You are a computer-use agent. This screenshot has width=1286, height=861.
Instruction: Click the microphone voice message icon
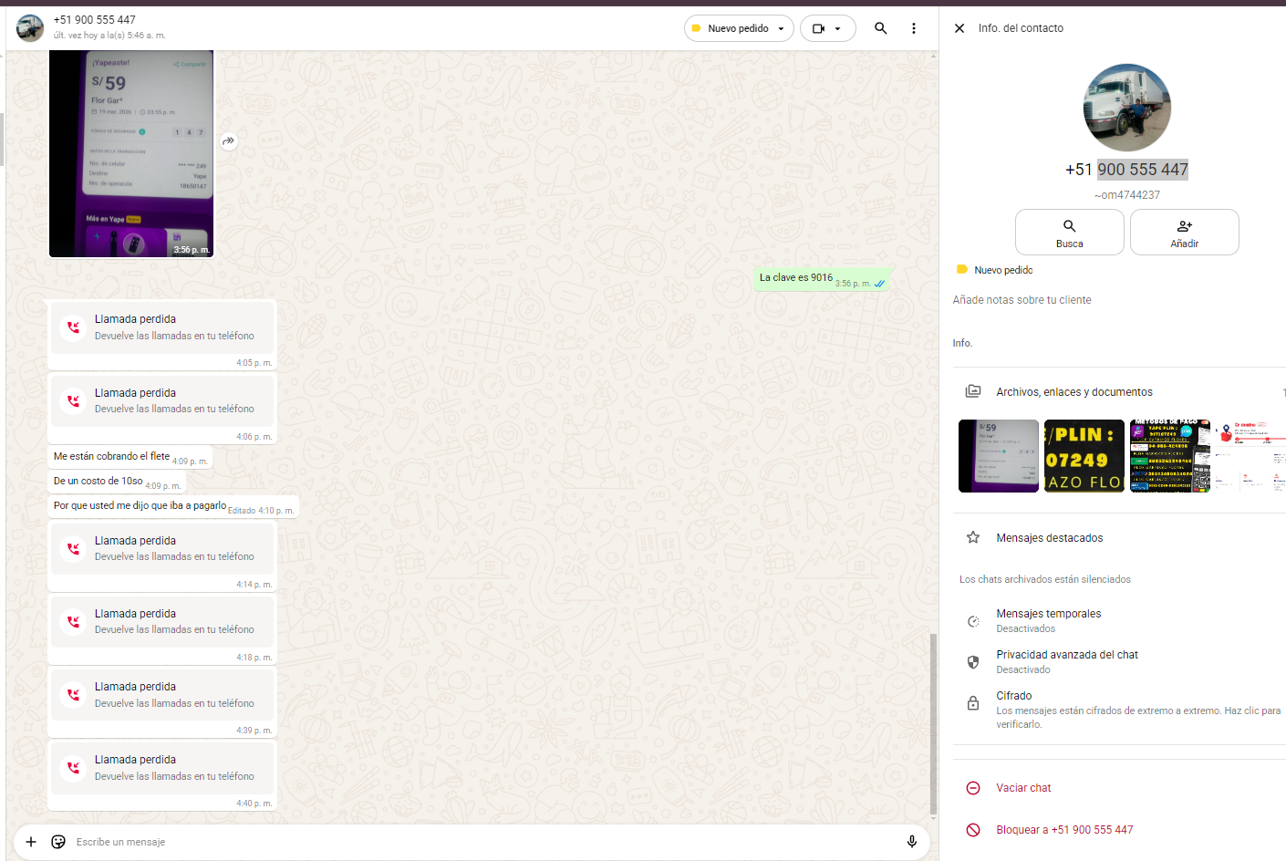[911, 842]
